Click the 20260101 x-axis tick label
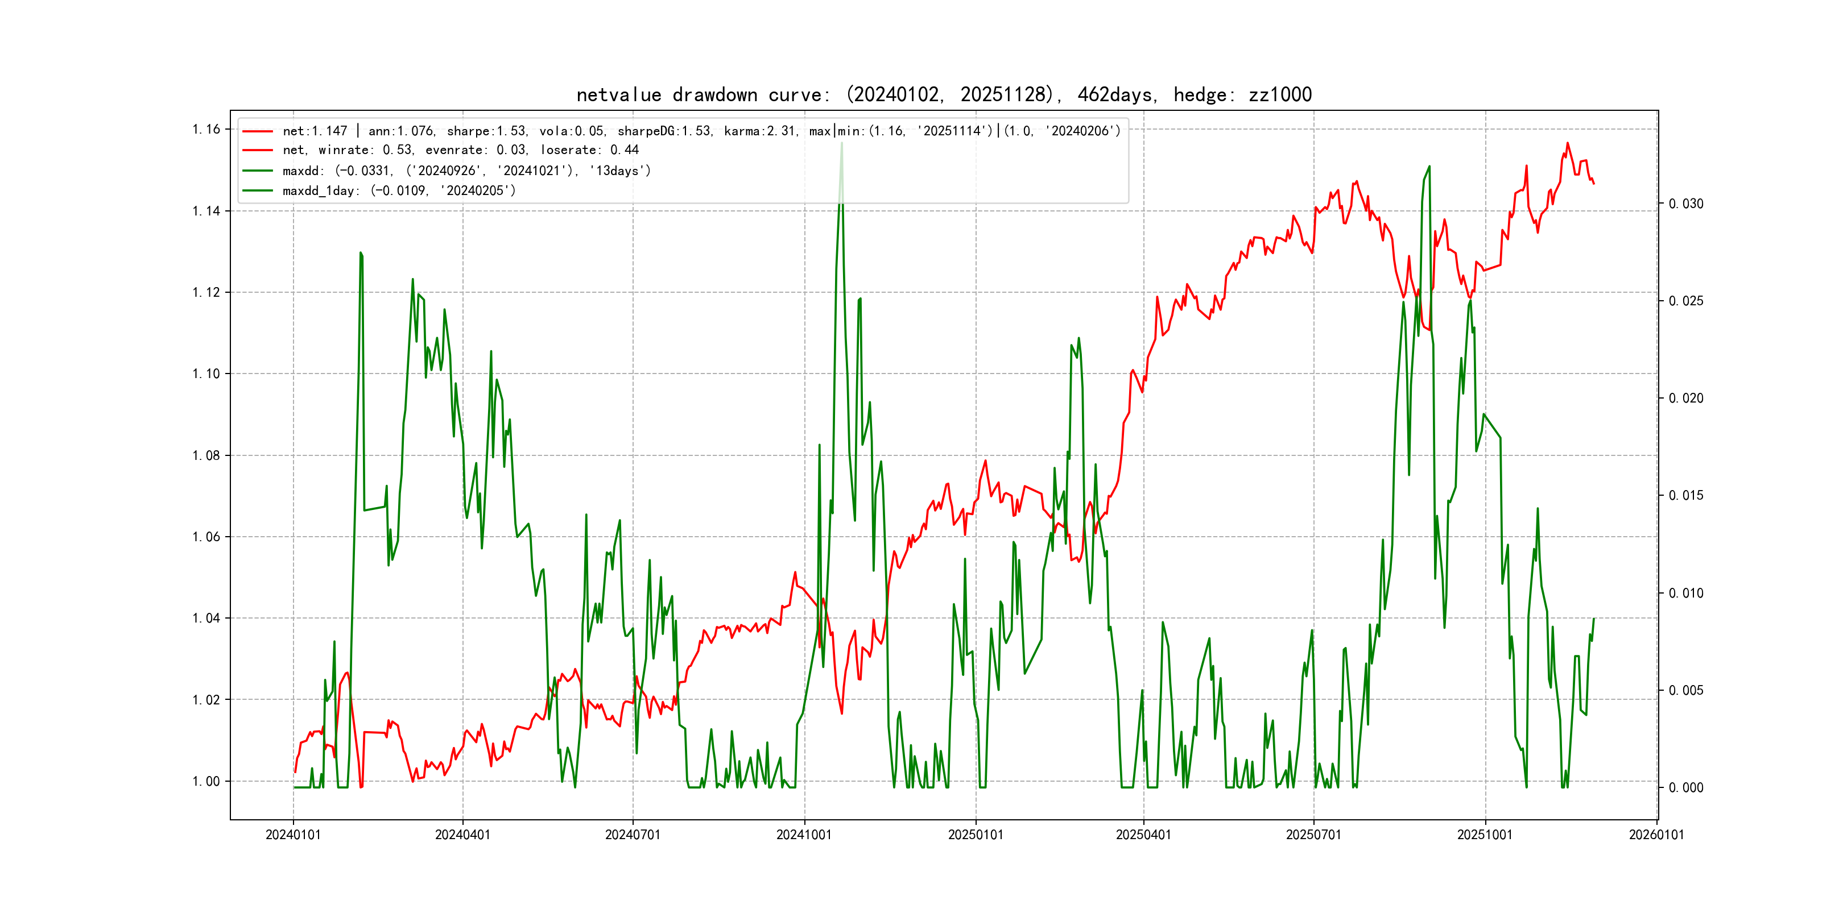The image size is (1843, 921). pyautogui.click(x=1656, y=835)
